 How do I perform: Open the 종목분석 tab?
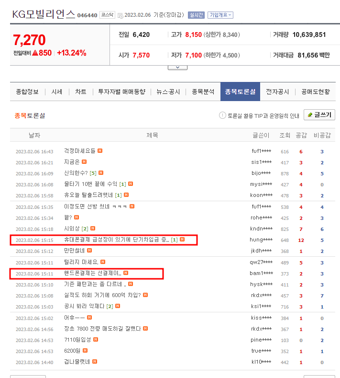tap(203, 92)
